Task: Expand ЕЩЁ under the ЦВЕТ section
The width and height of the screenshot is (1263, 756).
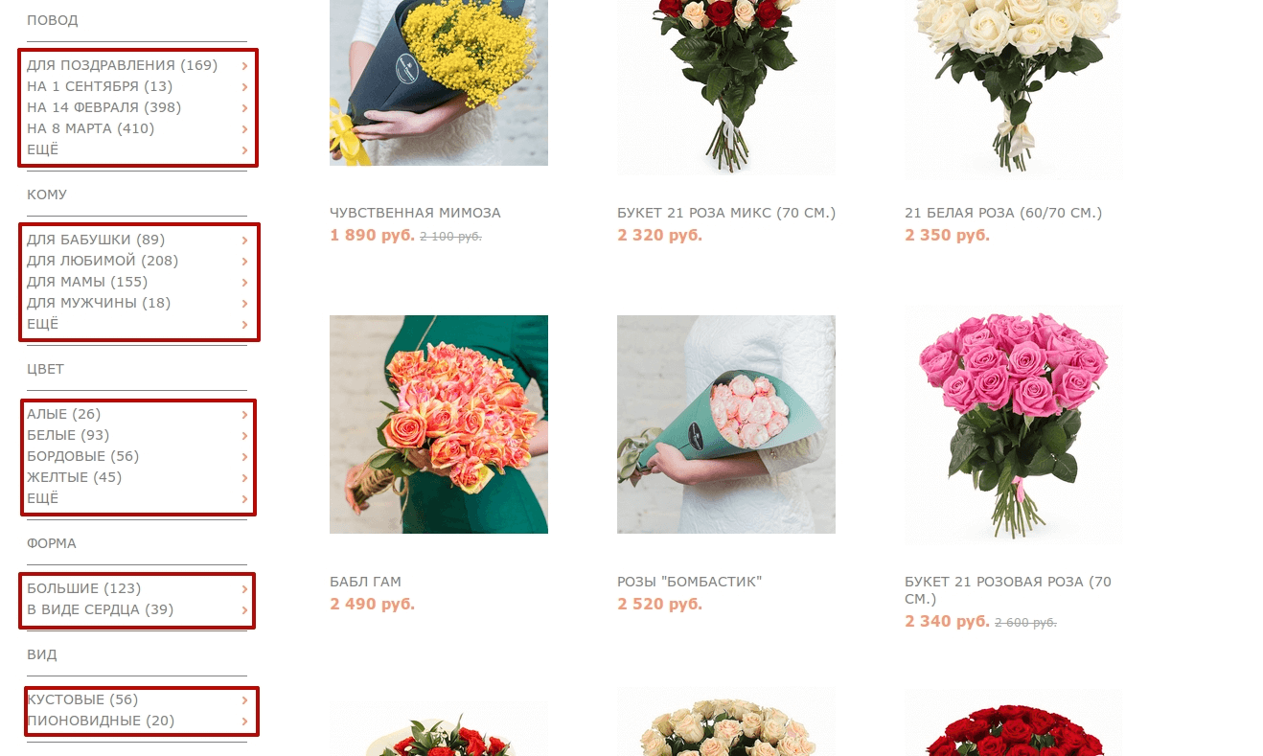Action: point(137,498)
